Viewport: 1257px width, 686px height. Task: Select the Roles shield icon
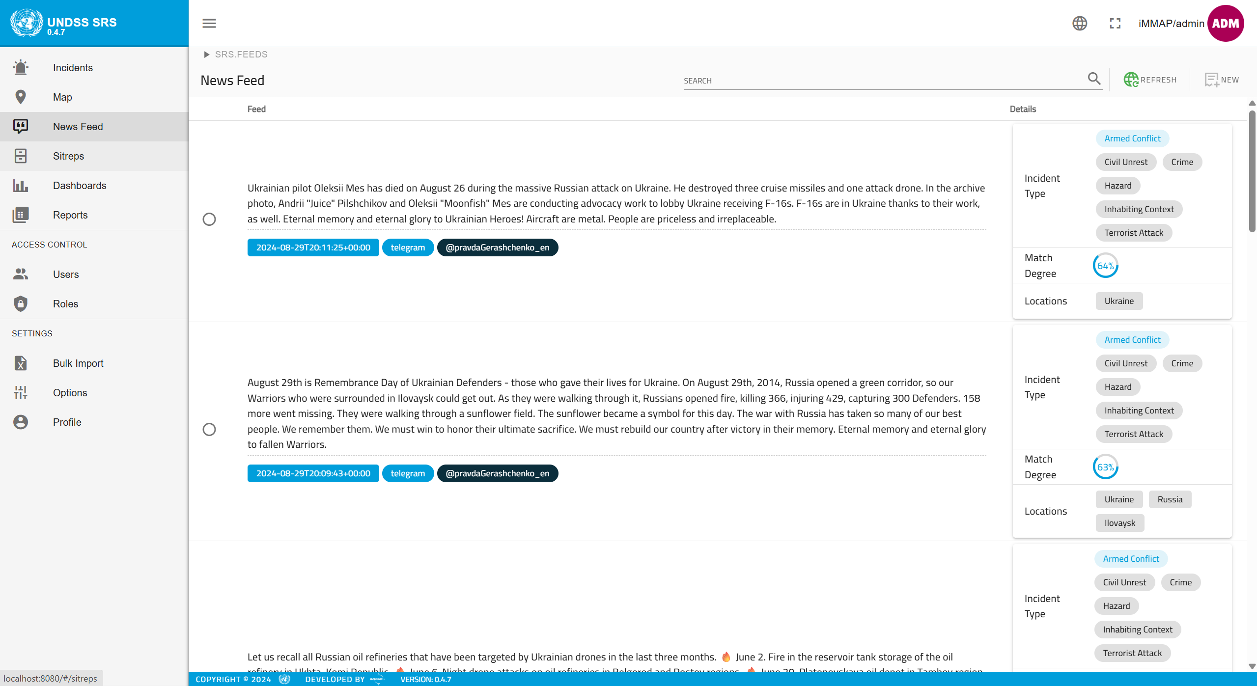[x=20, y=303]
